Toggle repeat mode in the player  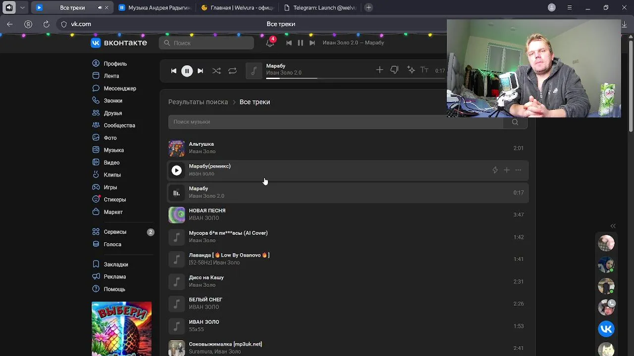(x=232, y=71)
